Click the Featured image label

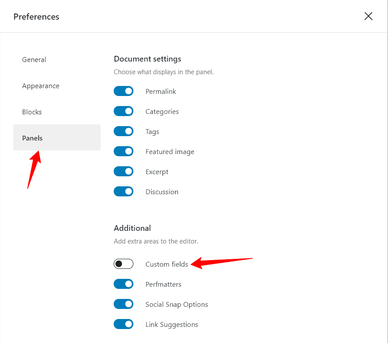click(x=170, y=152)
